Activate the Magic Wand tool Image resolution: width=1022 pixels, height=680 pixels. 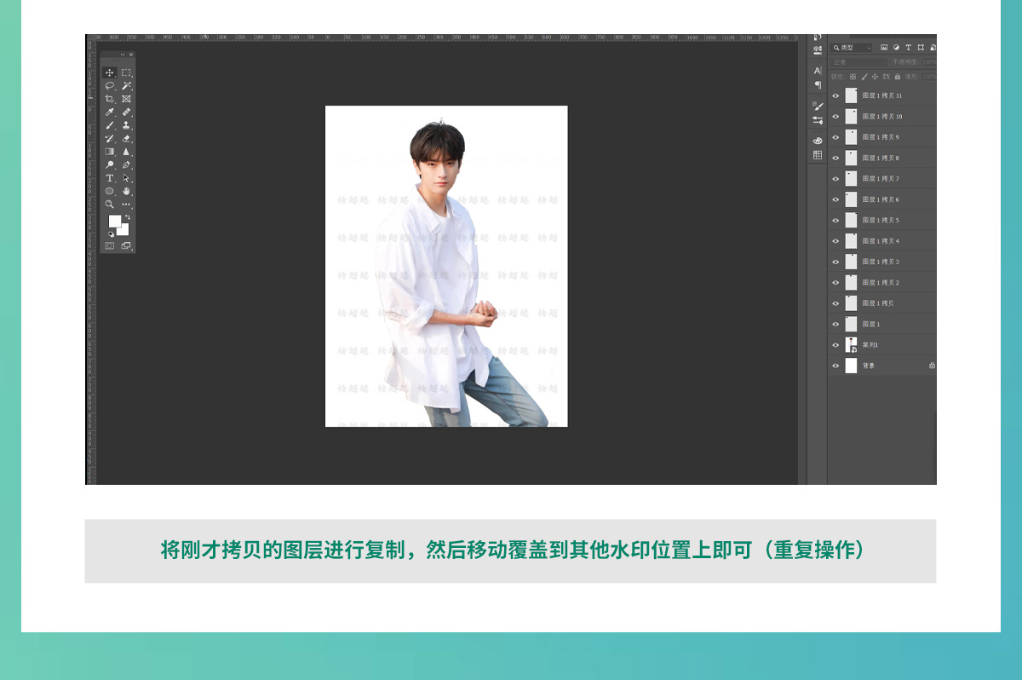[x=126, y=86]
